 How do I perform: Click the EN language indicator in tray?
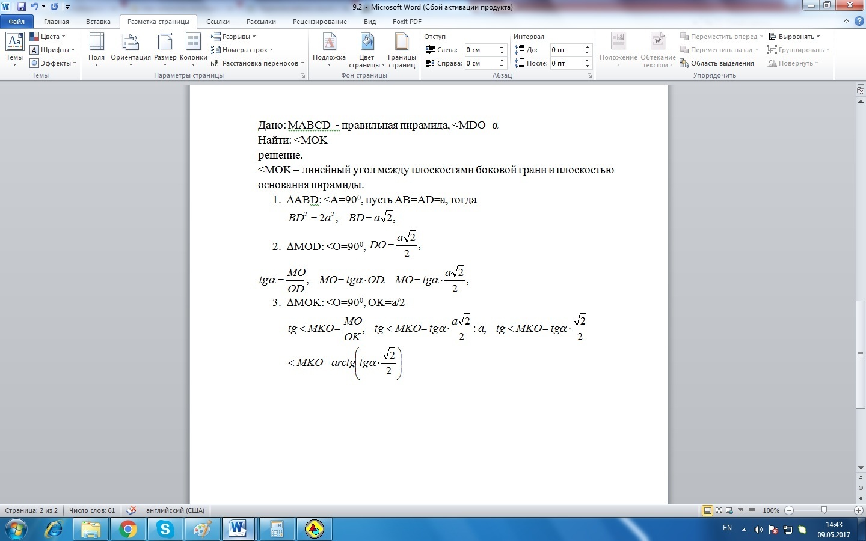(x=727, y=528)
